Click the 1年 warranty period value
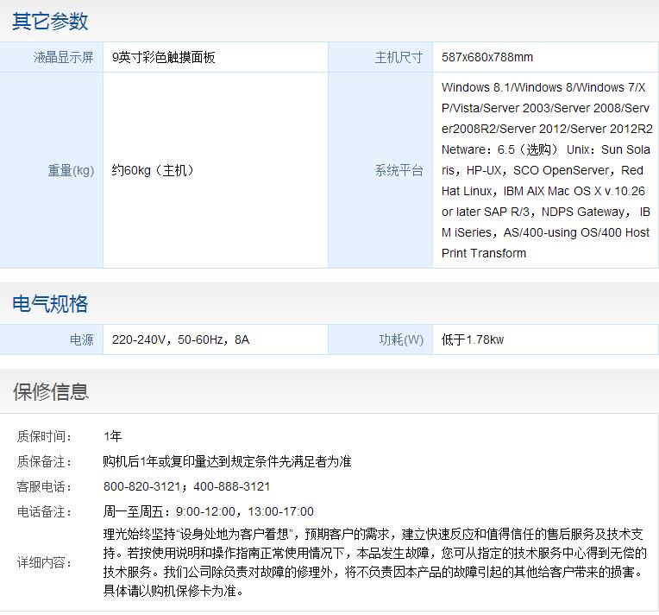This screenshot has width=659, height=615. (113, 436)
